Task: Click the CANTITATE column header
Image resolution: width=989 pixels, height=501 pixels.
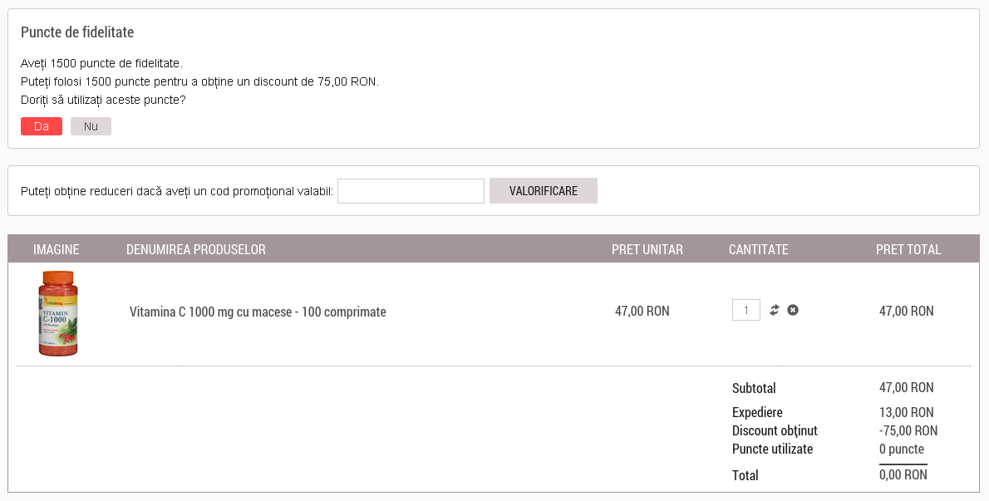Action: click(x=759, y=249)
